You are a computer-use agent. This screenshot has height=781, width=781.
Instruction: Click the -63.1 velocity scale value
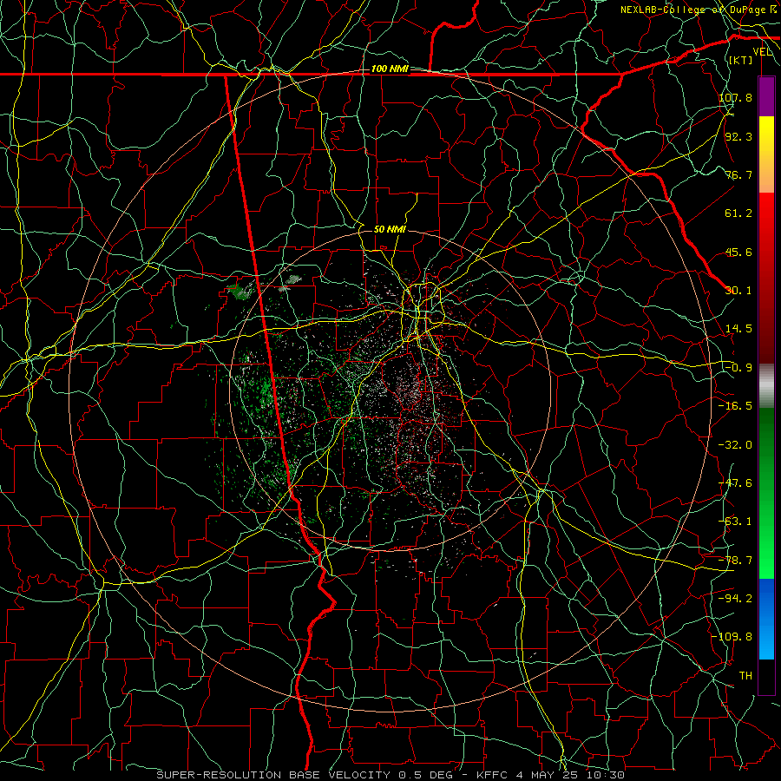pyautogui.click(x=736, y=522)
